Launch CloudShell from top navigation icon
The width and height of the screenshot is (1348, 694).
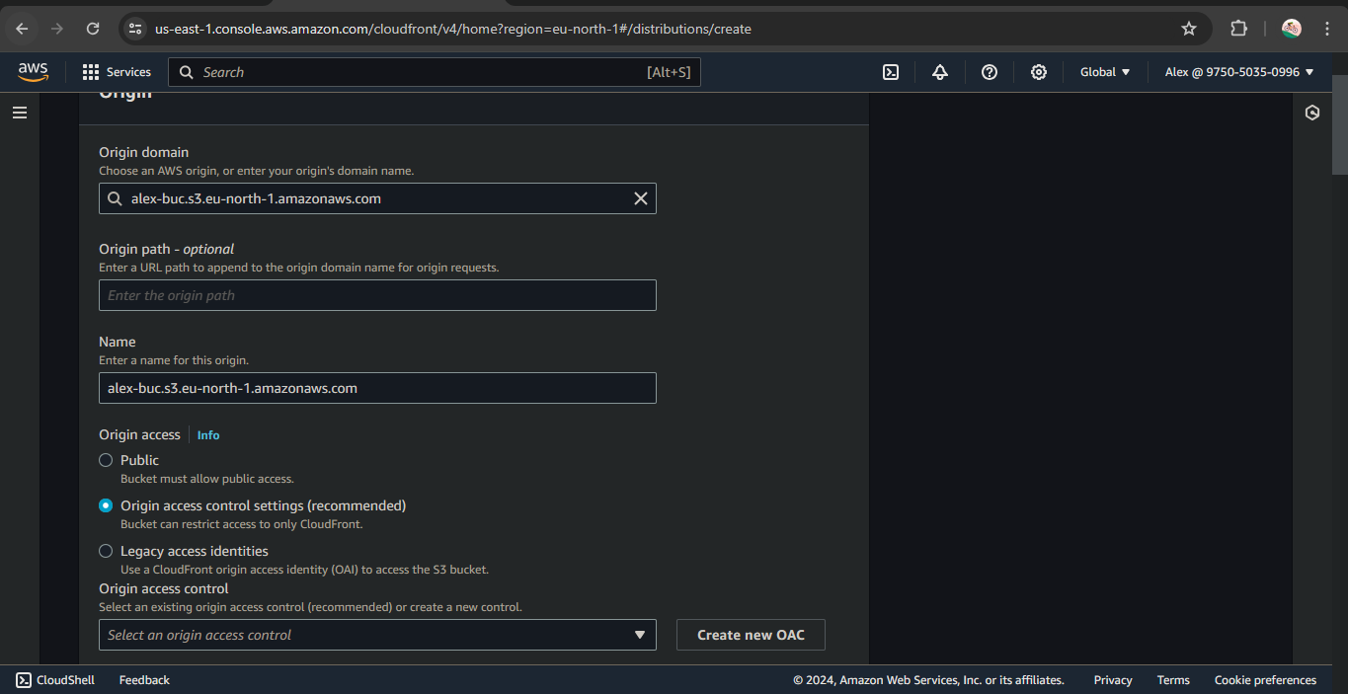coord(891,72)
